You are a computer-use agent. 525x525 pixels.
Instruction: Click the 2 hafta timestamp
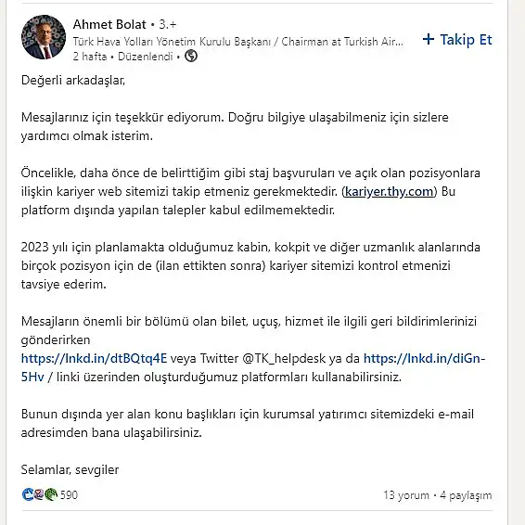point(90,57)
